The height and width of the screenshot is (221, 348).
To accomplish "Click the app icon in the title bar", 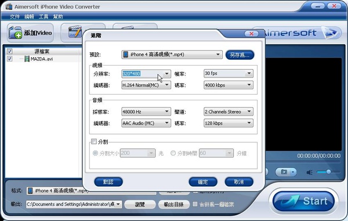I will [9, 6].
